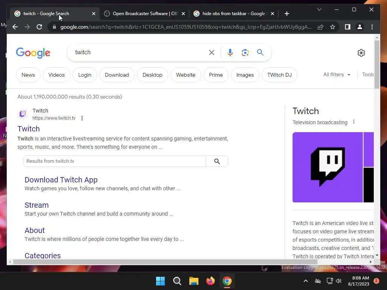Open Download Twitch App link
The height and width of the screenshot is (290, 387).
61,180
